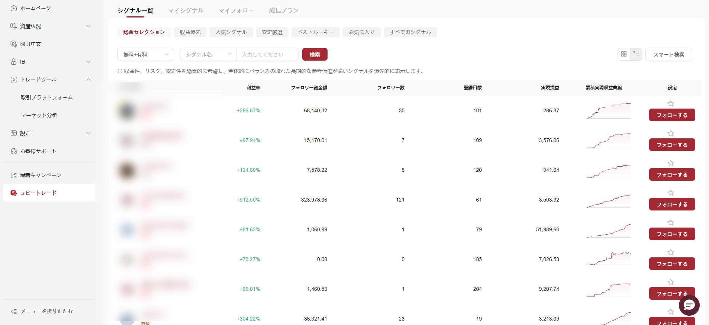
Task: Click the トレードツール icon
Action: tap(14, 80)
